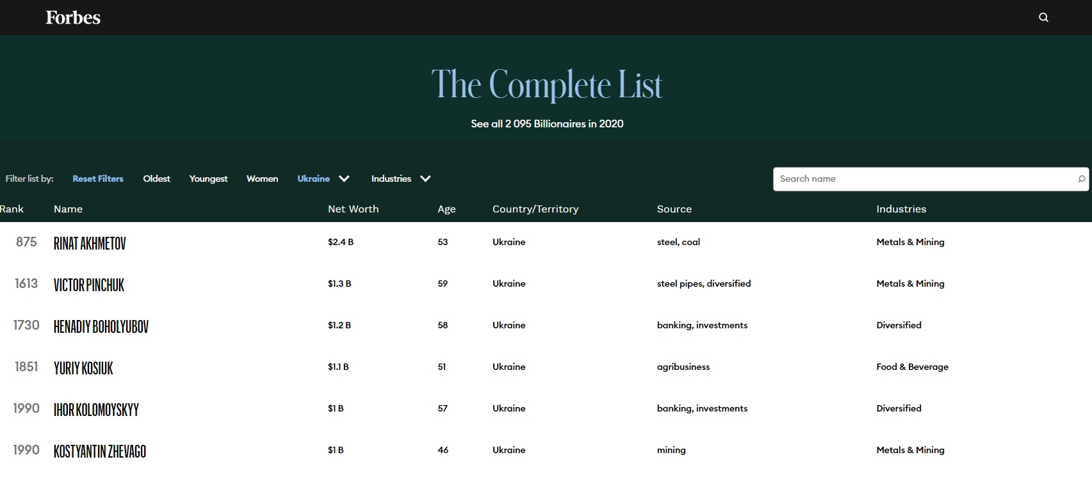Expand the Ukraine country dropdown chevron
Image resolution: width=1092 pixels, height=480 pixels.
pyautogui.click(x=344, y=179)
